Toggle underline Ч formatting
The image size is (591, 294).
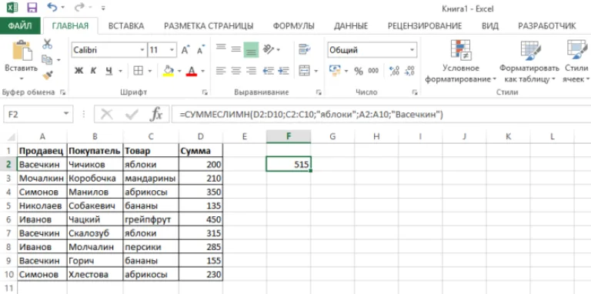point(109,71)
